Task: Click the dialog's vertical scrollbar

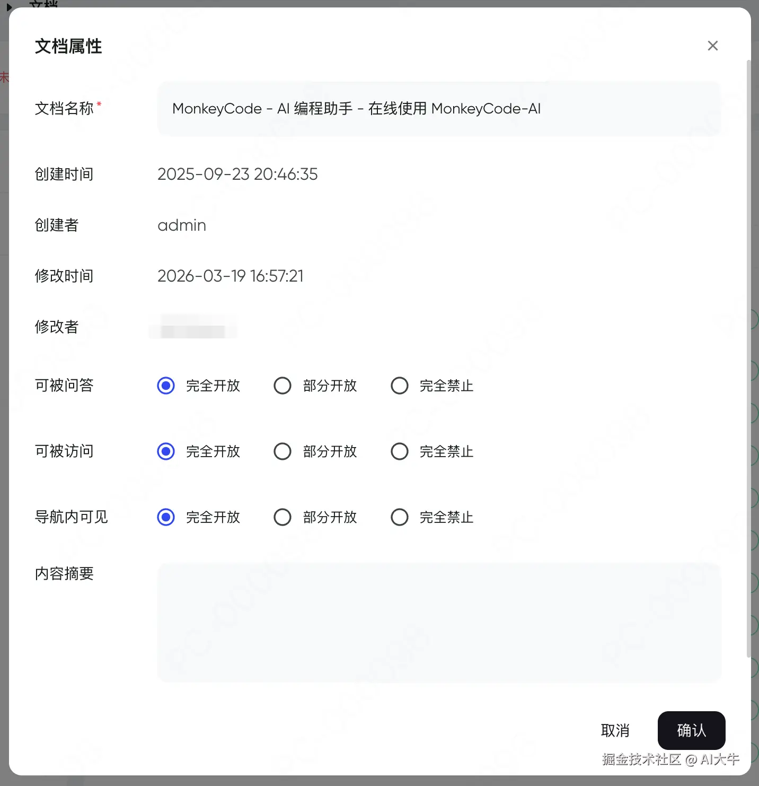Action: point(748,358)
